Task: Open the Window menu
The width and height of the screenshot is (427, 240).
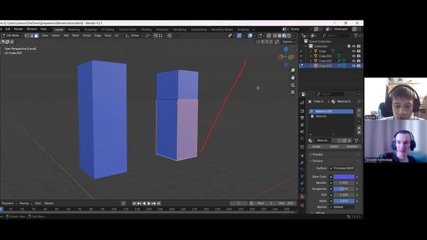Action: [31, 29]
